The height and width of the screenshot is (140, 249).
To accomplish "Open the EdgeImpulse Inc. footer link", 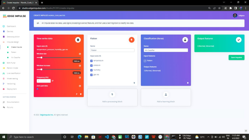I will coord(47,115).
